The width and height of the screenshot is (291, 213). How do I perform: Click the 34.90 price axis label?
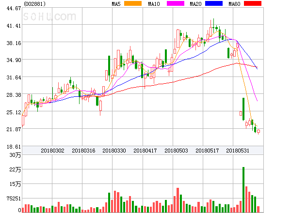tap(14, 60)
